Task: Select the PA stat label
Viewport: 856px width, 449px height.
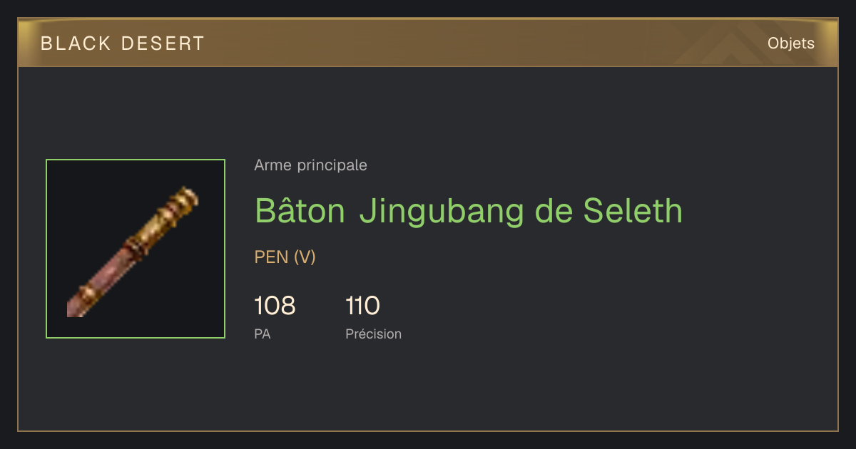Action: 263,334
